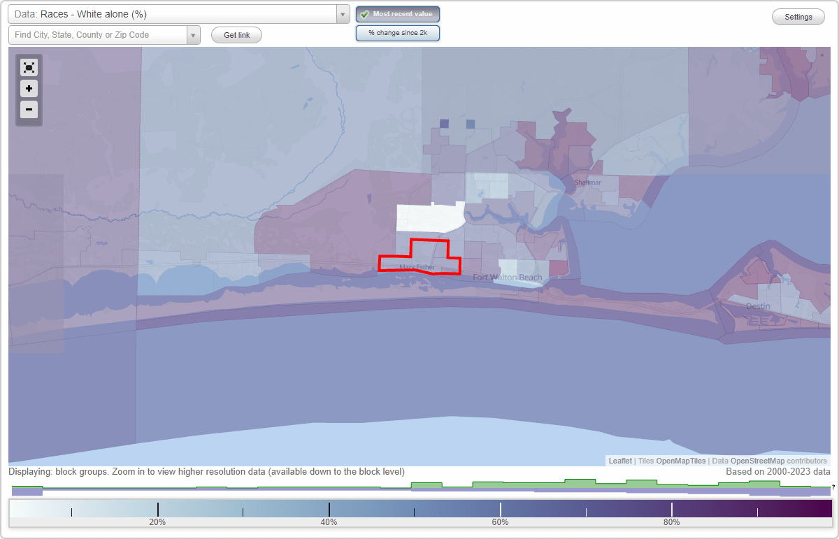Screen dimensions: 839x539
Task: Click the zoom out minus icon
Action: (x=29, y=110)
